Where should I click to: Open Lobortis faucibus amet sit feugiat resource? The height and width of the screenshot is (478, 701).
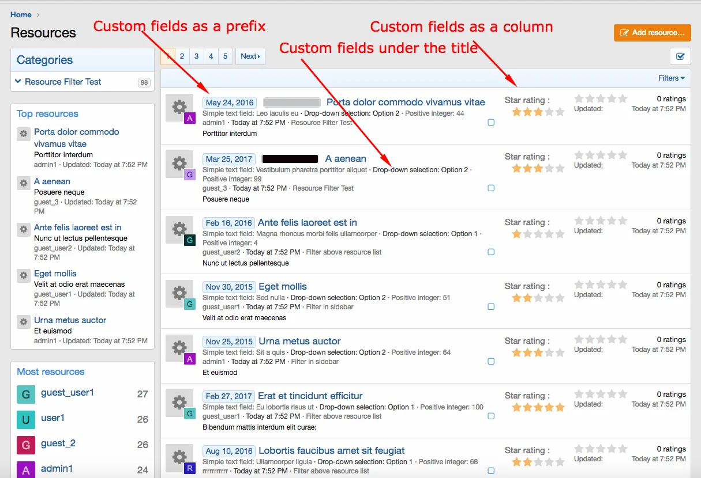(x=332, y=450)
